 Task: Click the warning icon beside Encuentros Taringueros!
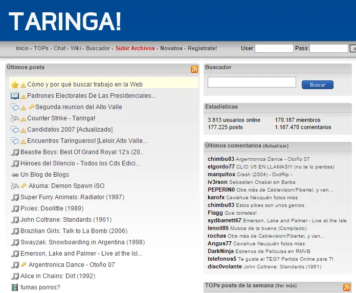[x=23, y=141]
